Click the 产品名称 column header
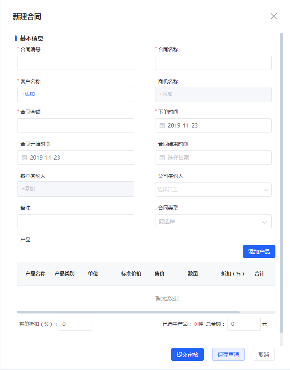 35,274
